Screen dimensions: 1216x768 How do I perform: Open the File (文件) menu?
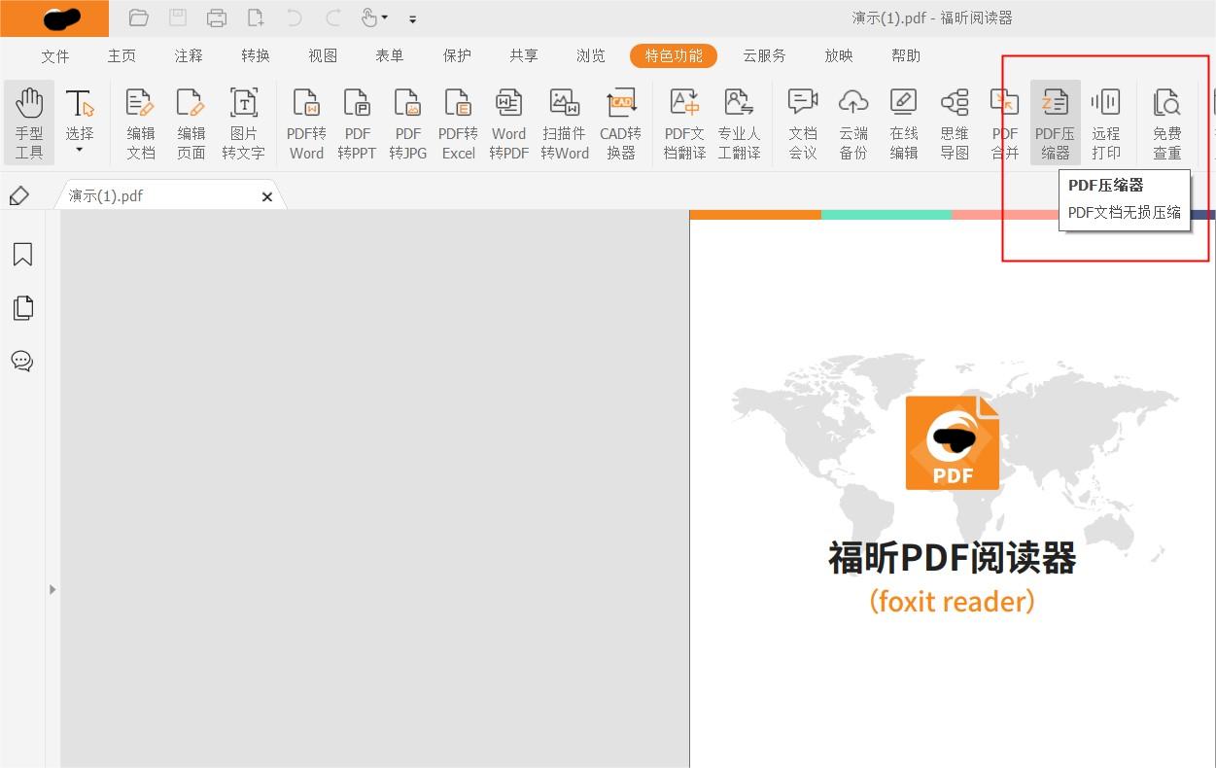[55, 55]
